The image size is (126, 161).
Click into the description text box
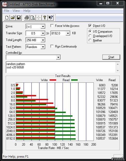point(61,67)
